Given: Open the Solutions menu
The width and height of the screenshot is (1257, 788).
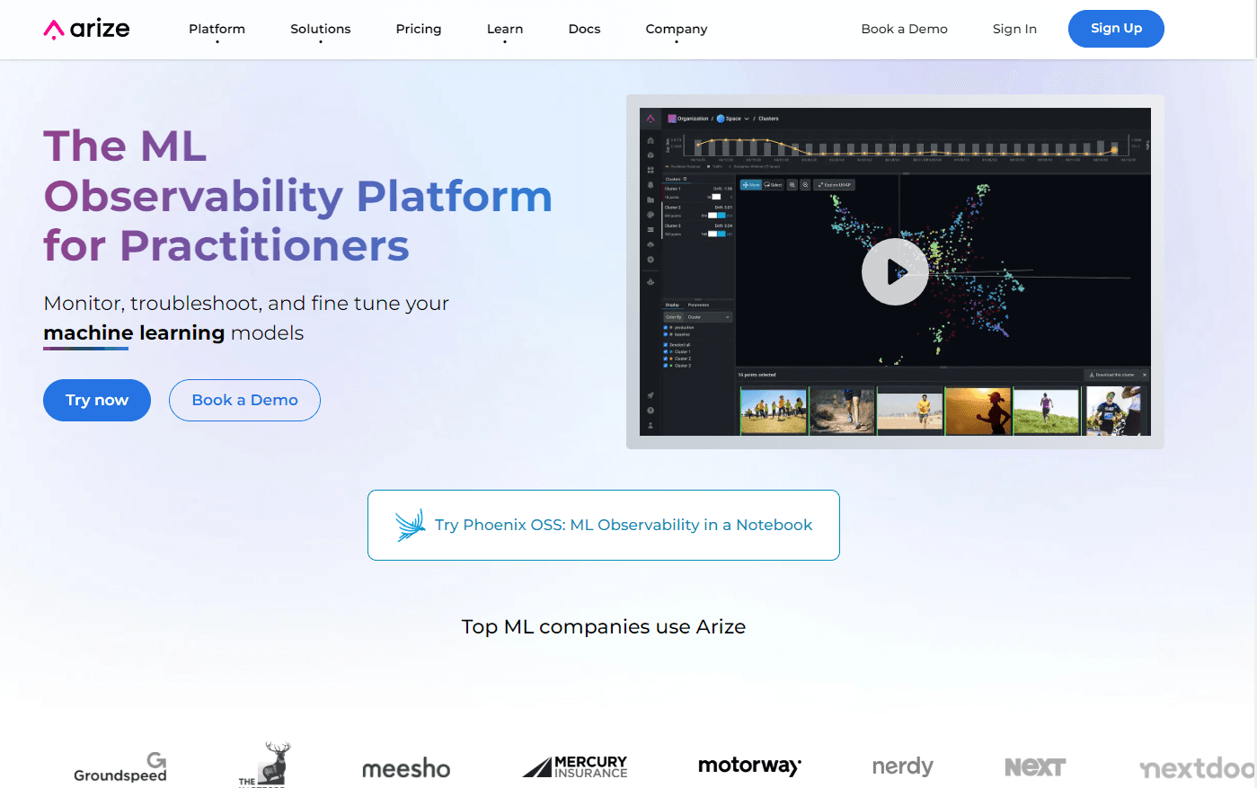Looking at the screenshot, I should click(x=321, y=29).
